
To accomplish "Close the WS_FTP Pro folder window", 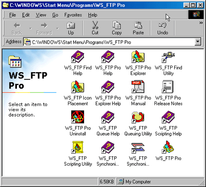I will [x=200, y=5].
